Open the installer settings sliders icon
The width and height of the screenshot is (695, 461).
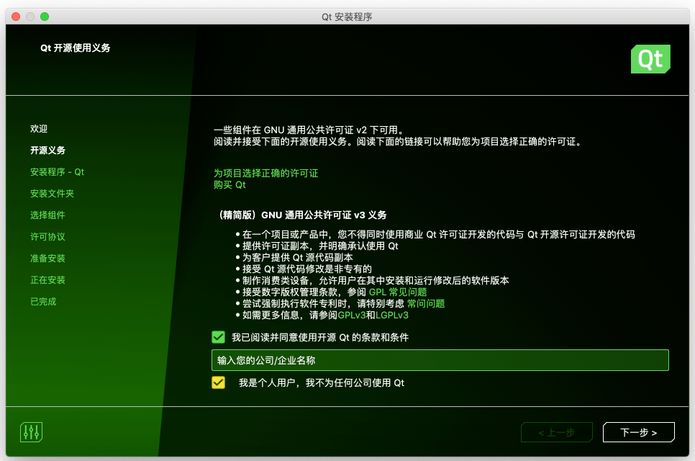(x=31, y=432)
